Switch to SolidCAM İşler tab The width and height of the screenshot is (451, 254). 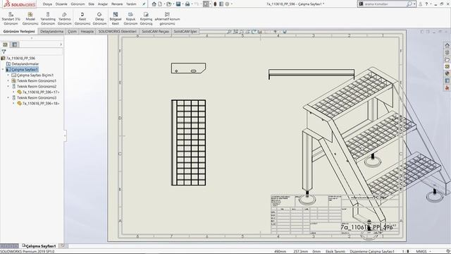(x=185, y=31)
